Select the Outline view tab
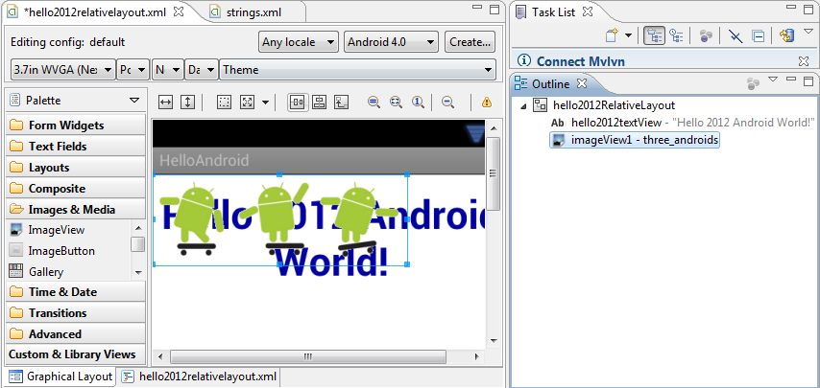820x388 pixels. 551,83
